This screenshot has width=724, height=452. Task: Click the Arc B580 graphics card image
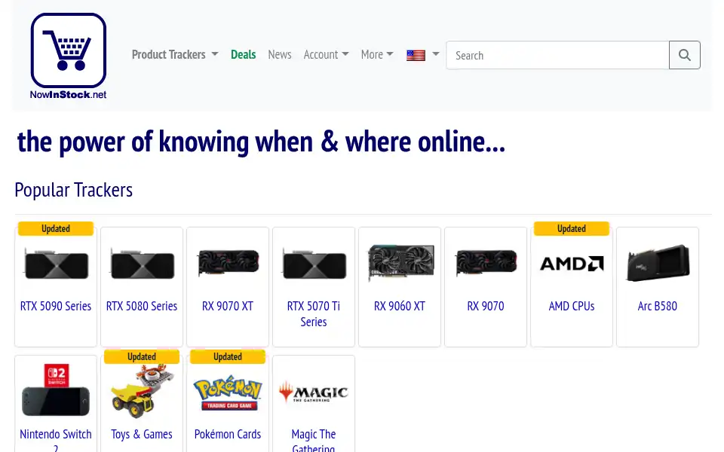[658, 262]
